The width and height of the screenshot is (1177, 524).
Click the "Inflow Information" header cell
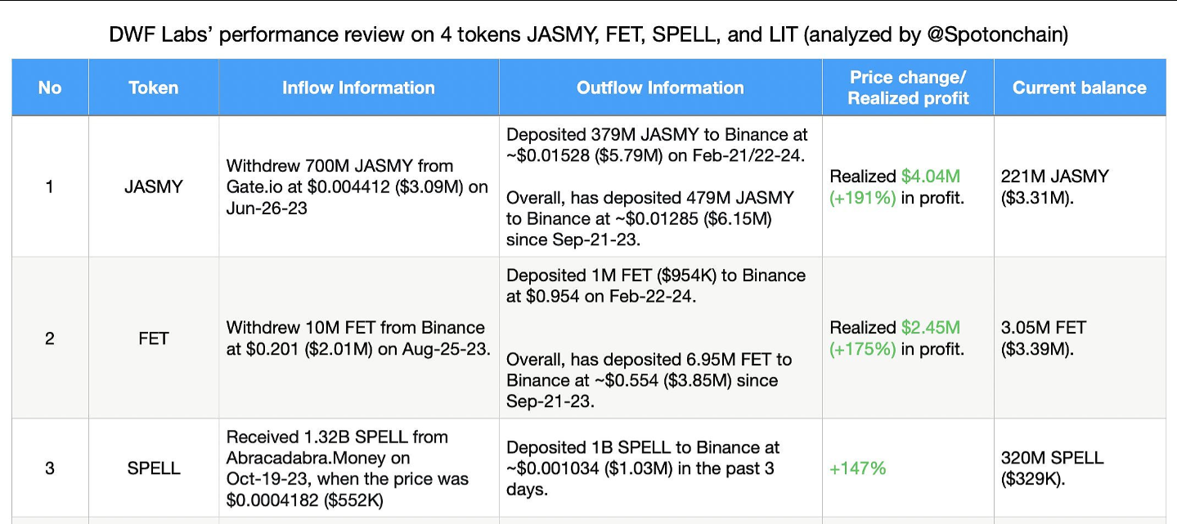[x=358, y=87]
